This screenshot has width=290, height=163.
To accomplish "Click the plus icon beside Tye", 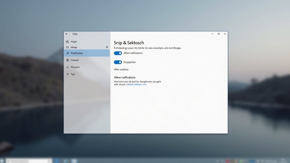I will tap(68, 74).
